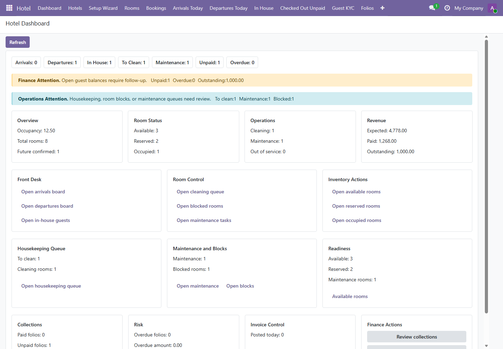This screenshot has width=503, height=349.
Task: Click the vertical scrollbar thumb
Action: pos(486,176)
